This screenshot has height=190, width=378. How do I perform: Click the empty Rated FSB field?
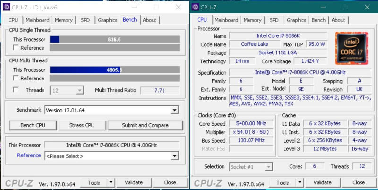coord(251,149)
